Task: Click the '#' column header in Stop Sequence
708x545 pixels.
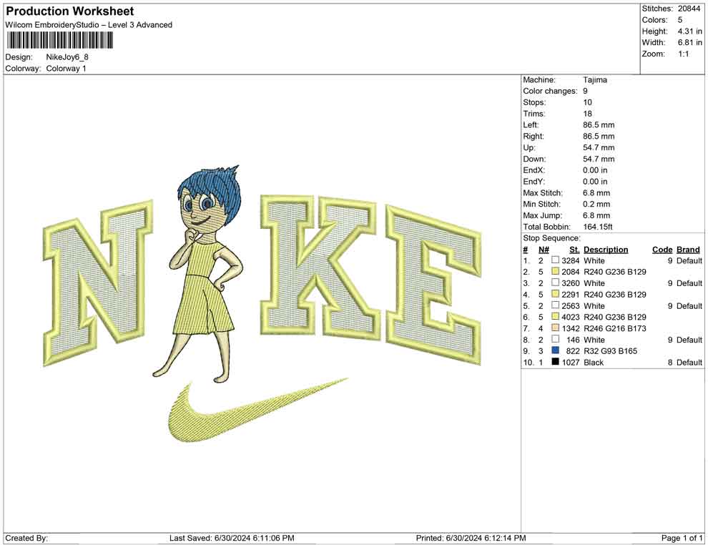Action: click(526, 250)
